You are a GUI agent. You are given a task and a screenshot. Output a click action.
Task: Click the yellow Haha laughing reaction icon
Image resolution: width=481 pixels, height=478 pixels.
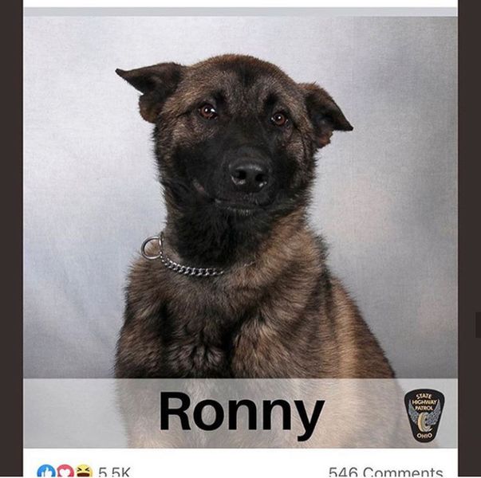click(x=84, y=472)
